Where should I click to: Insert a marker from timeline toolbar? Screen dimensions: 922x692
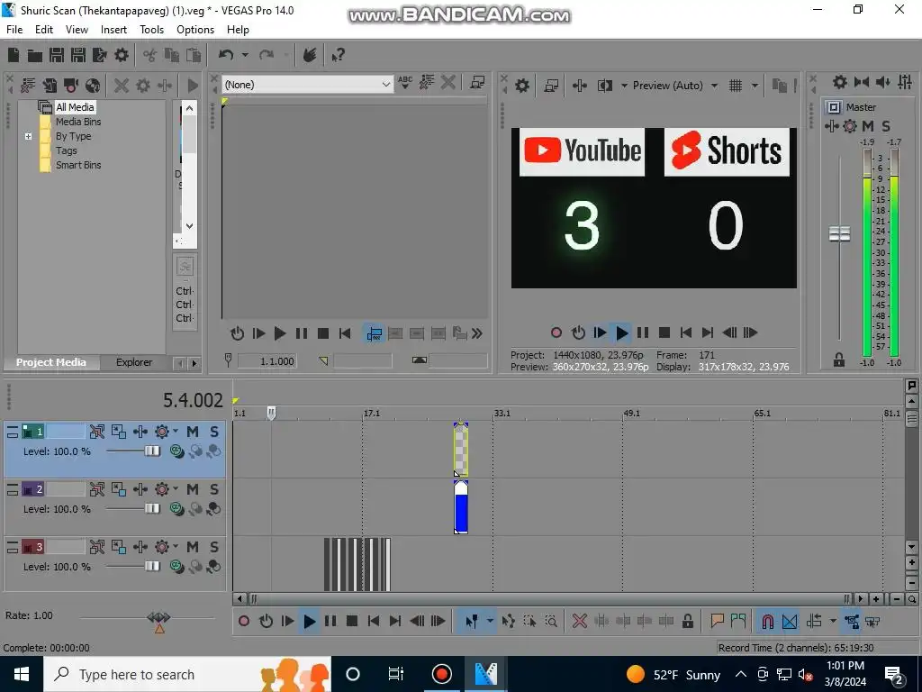click(717, 622)
